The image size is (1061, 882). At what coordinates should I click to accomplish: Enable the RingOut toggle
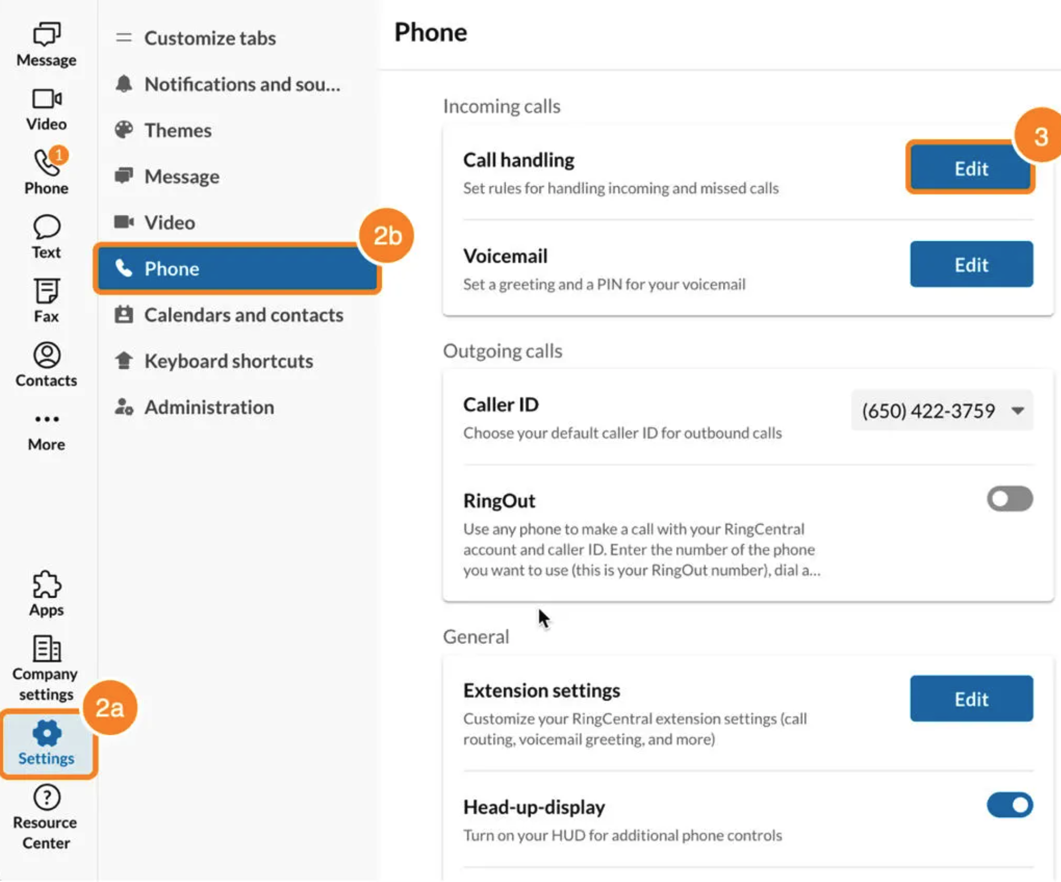pos(1009,498)
